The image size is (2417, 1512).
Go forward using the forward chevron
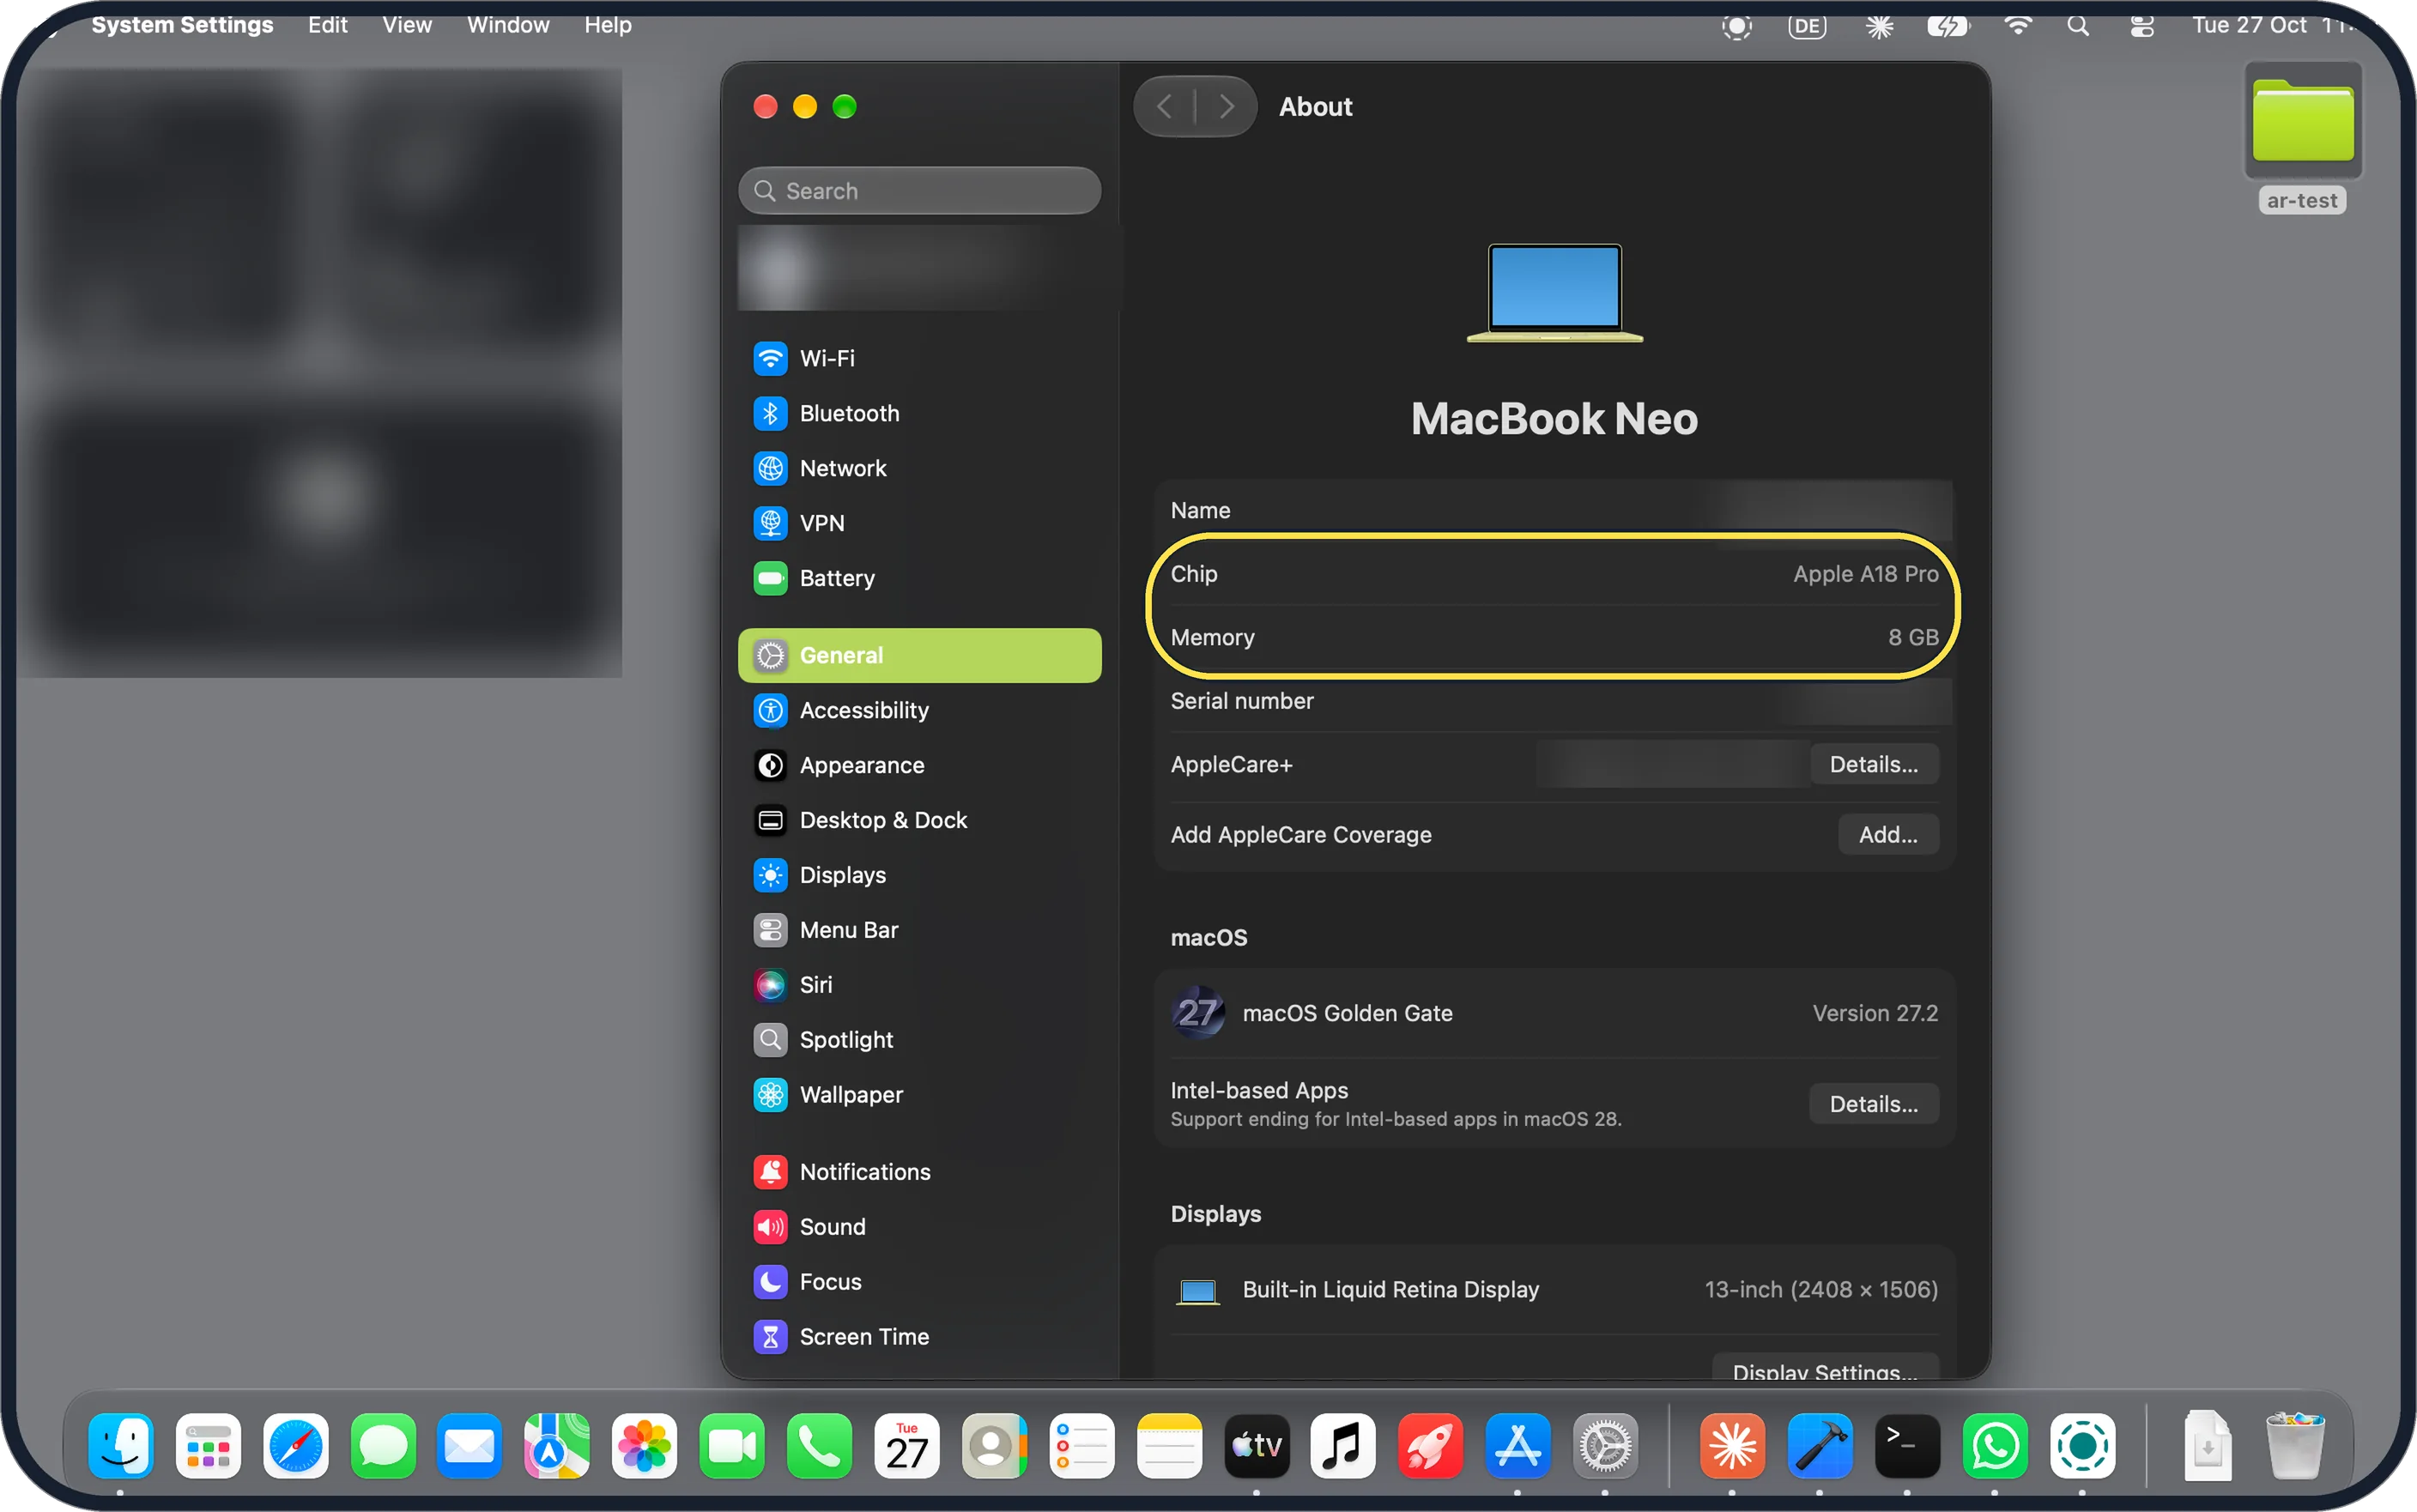click(1226, 106)
